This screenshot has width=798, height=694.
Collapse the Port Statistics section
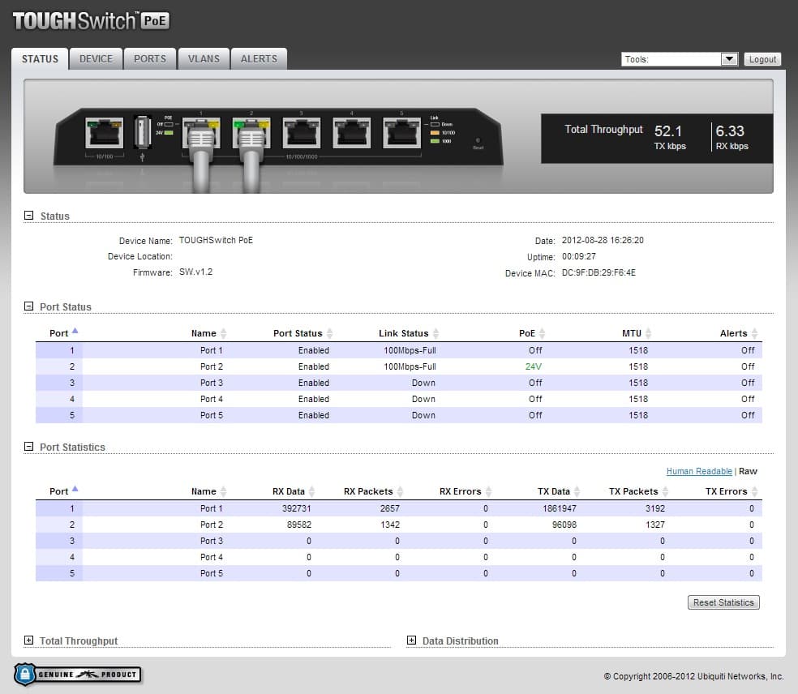coord(29,447)
